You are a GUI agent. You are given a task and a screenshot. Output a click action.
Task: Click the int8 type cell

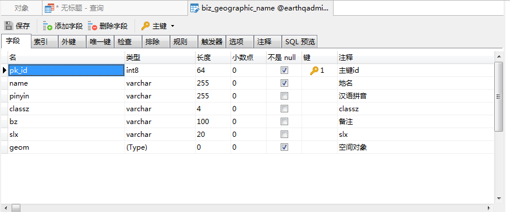(x=160, y=70)
